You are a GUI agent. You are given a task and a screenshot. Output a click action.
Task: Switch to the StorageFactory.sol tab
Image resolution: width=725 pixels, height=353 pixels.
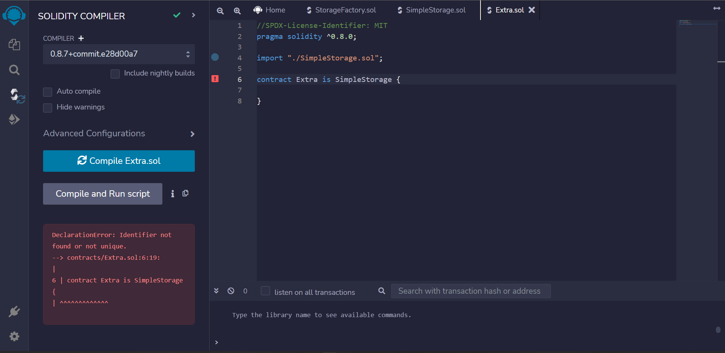(341, 10)
